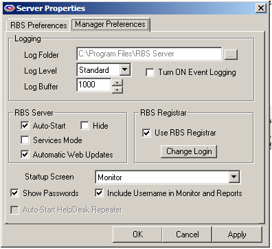Click the Cancel button

[188, 235]
